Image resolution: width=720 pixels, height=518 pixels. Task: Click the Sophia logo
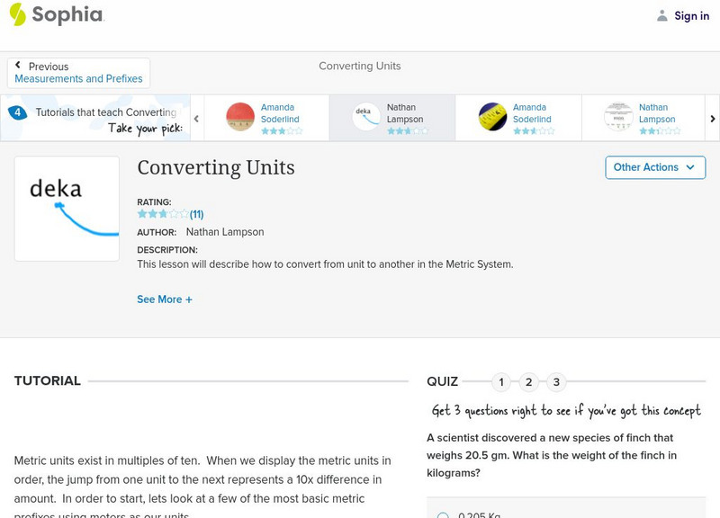pyautogui.click(x=56, y=15)
